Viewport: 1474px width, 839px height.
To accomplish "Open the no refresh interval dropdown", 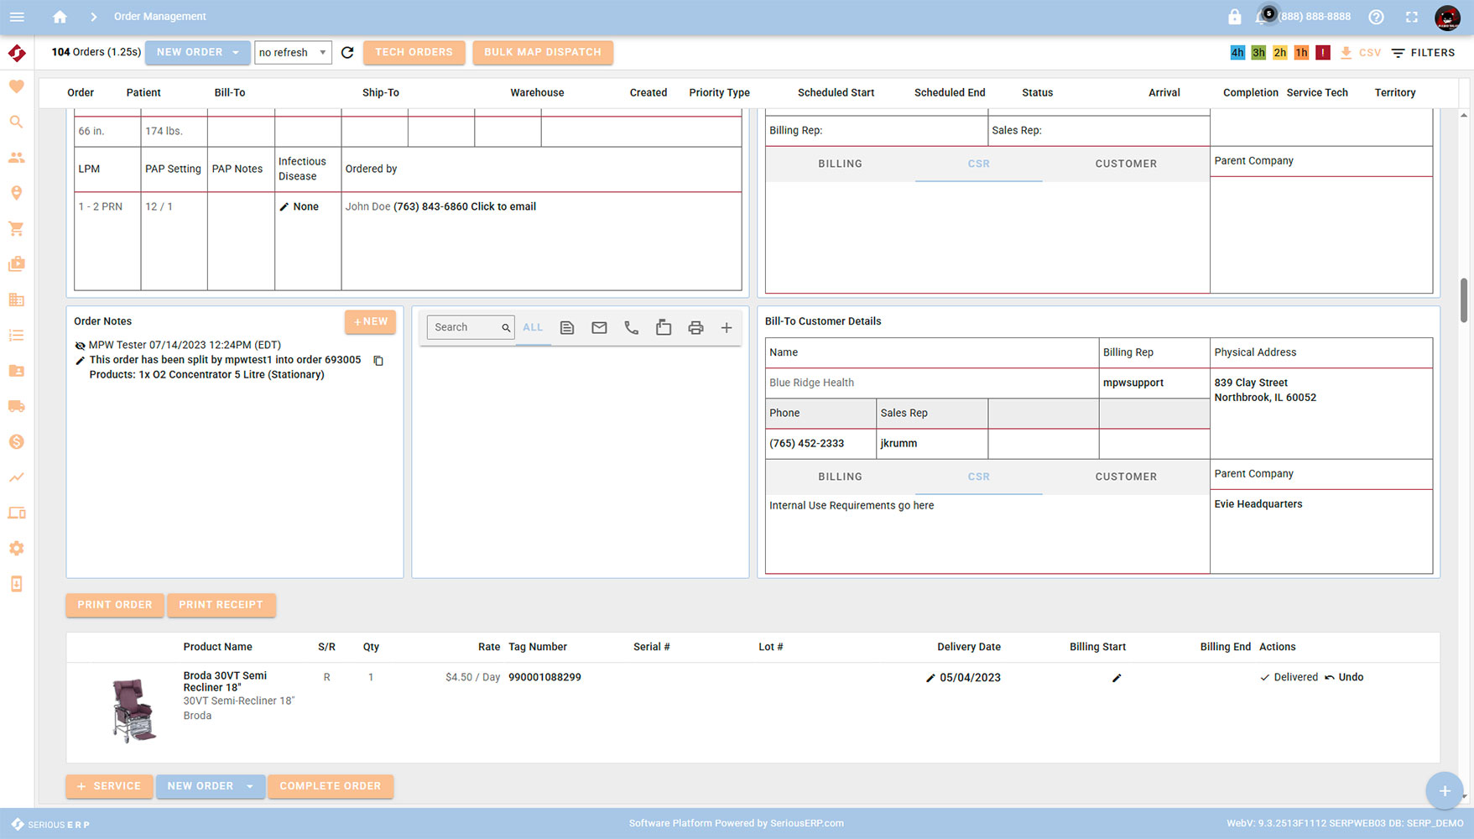I will (x=293, y=53).
